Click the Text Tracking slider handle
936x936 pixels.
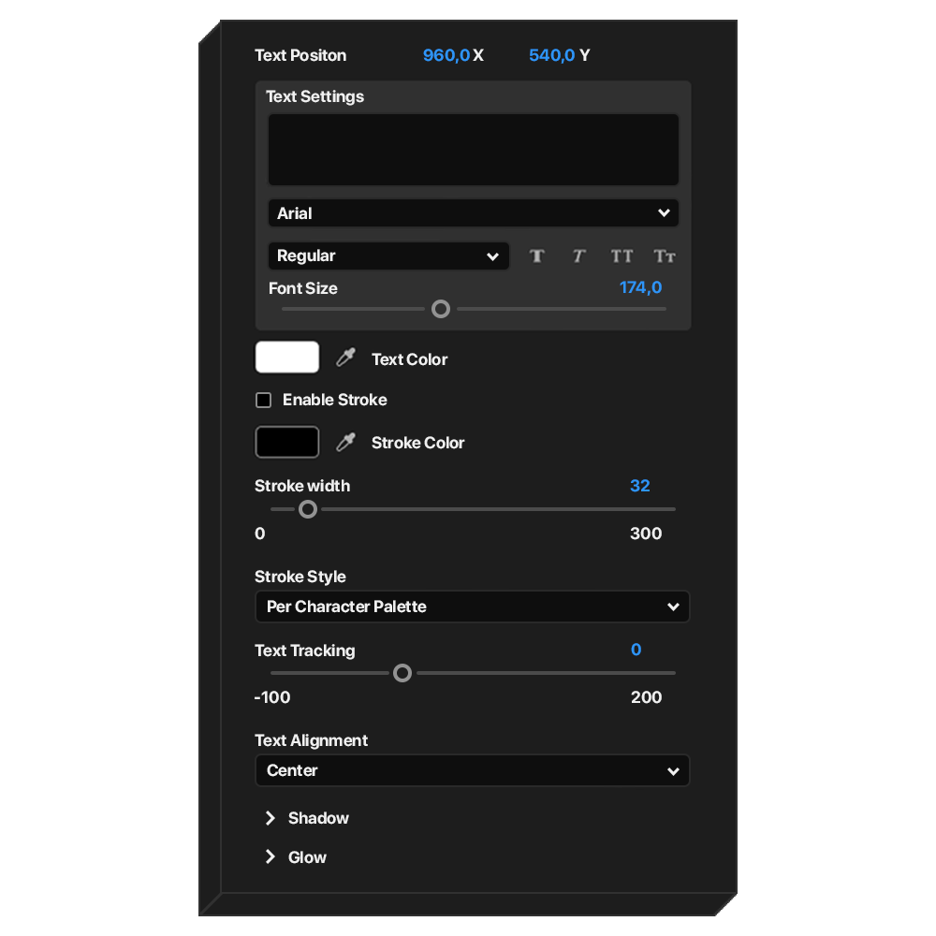point(402,673)
